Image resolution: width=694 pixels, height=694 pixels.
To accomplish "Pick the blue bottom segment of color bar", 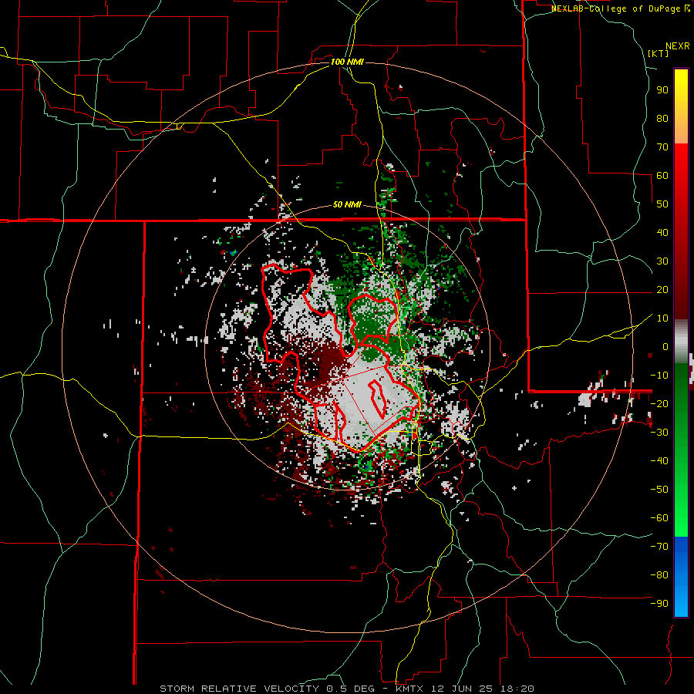I will tap(681, 577).
